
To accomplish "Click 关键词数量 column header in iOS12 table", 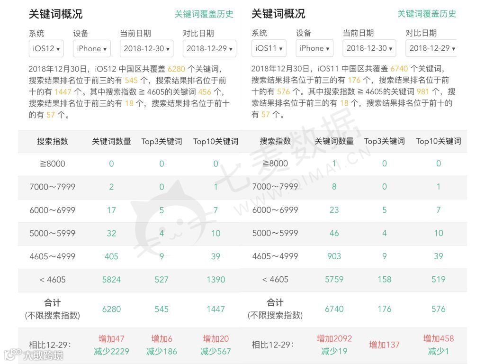I will coord(111,141).
